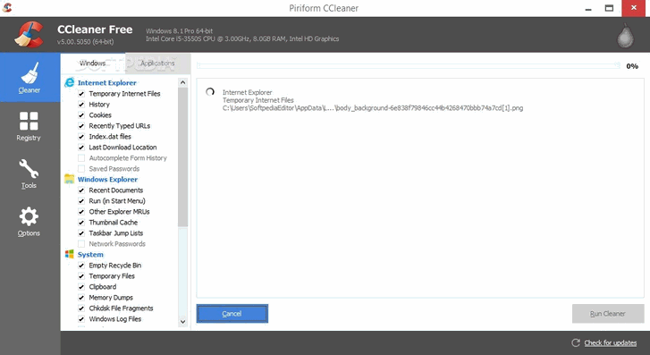
Task: Select the Windows tab
Action: coord(93,63)
